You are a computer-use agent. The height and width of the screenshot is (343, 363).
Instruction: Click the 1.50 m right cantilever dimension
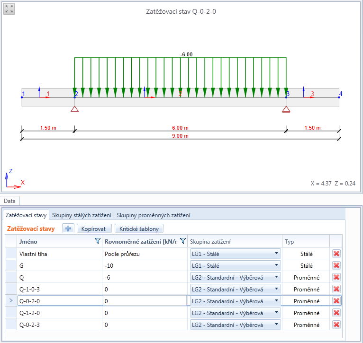pos(313,128)
